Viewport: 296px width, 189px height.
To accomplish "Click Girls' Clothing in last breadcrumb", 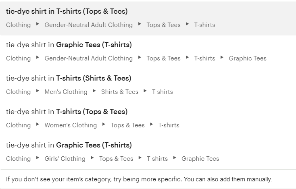I will pos(65,159).
